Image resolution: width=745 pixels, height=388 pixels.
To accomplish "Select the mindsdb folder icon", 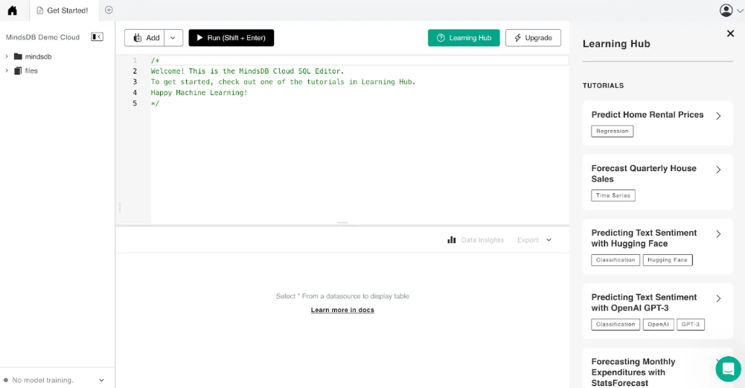I will (18, 56).
